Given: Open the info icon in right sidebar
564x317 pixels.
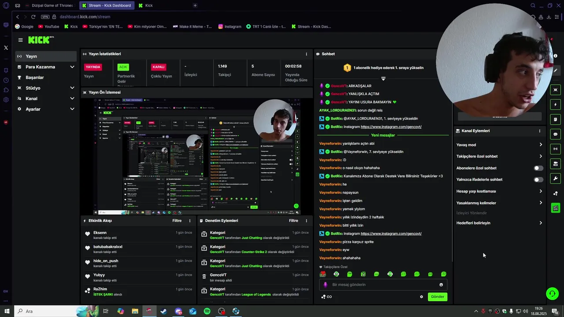Looking at the screenshot, I should (x=555, y=56).
